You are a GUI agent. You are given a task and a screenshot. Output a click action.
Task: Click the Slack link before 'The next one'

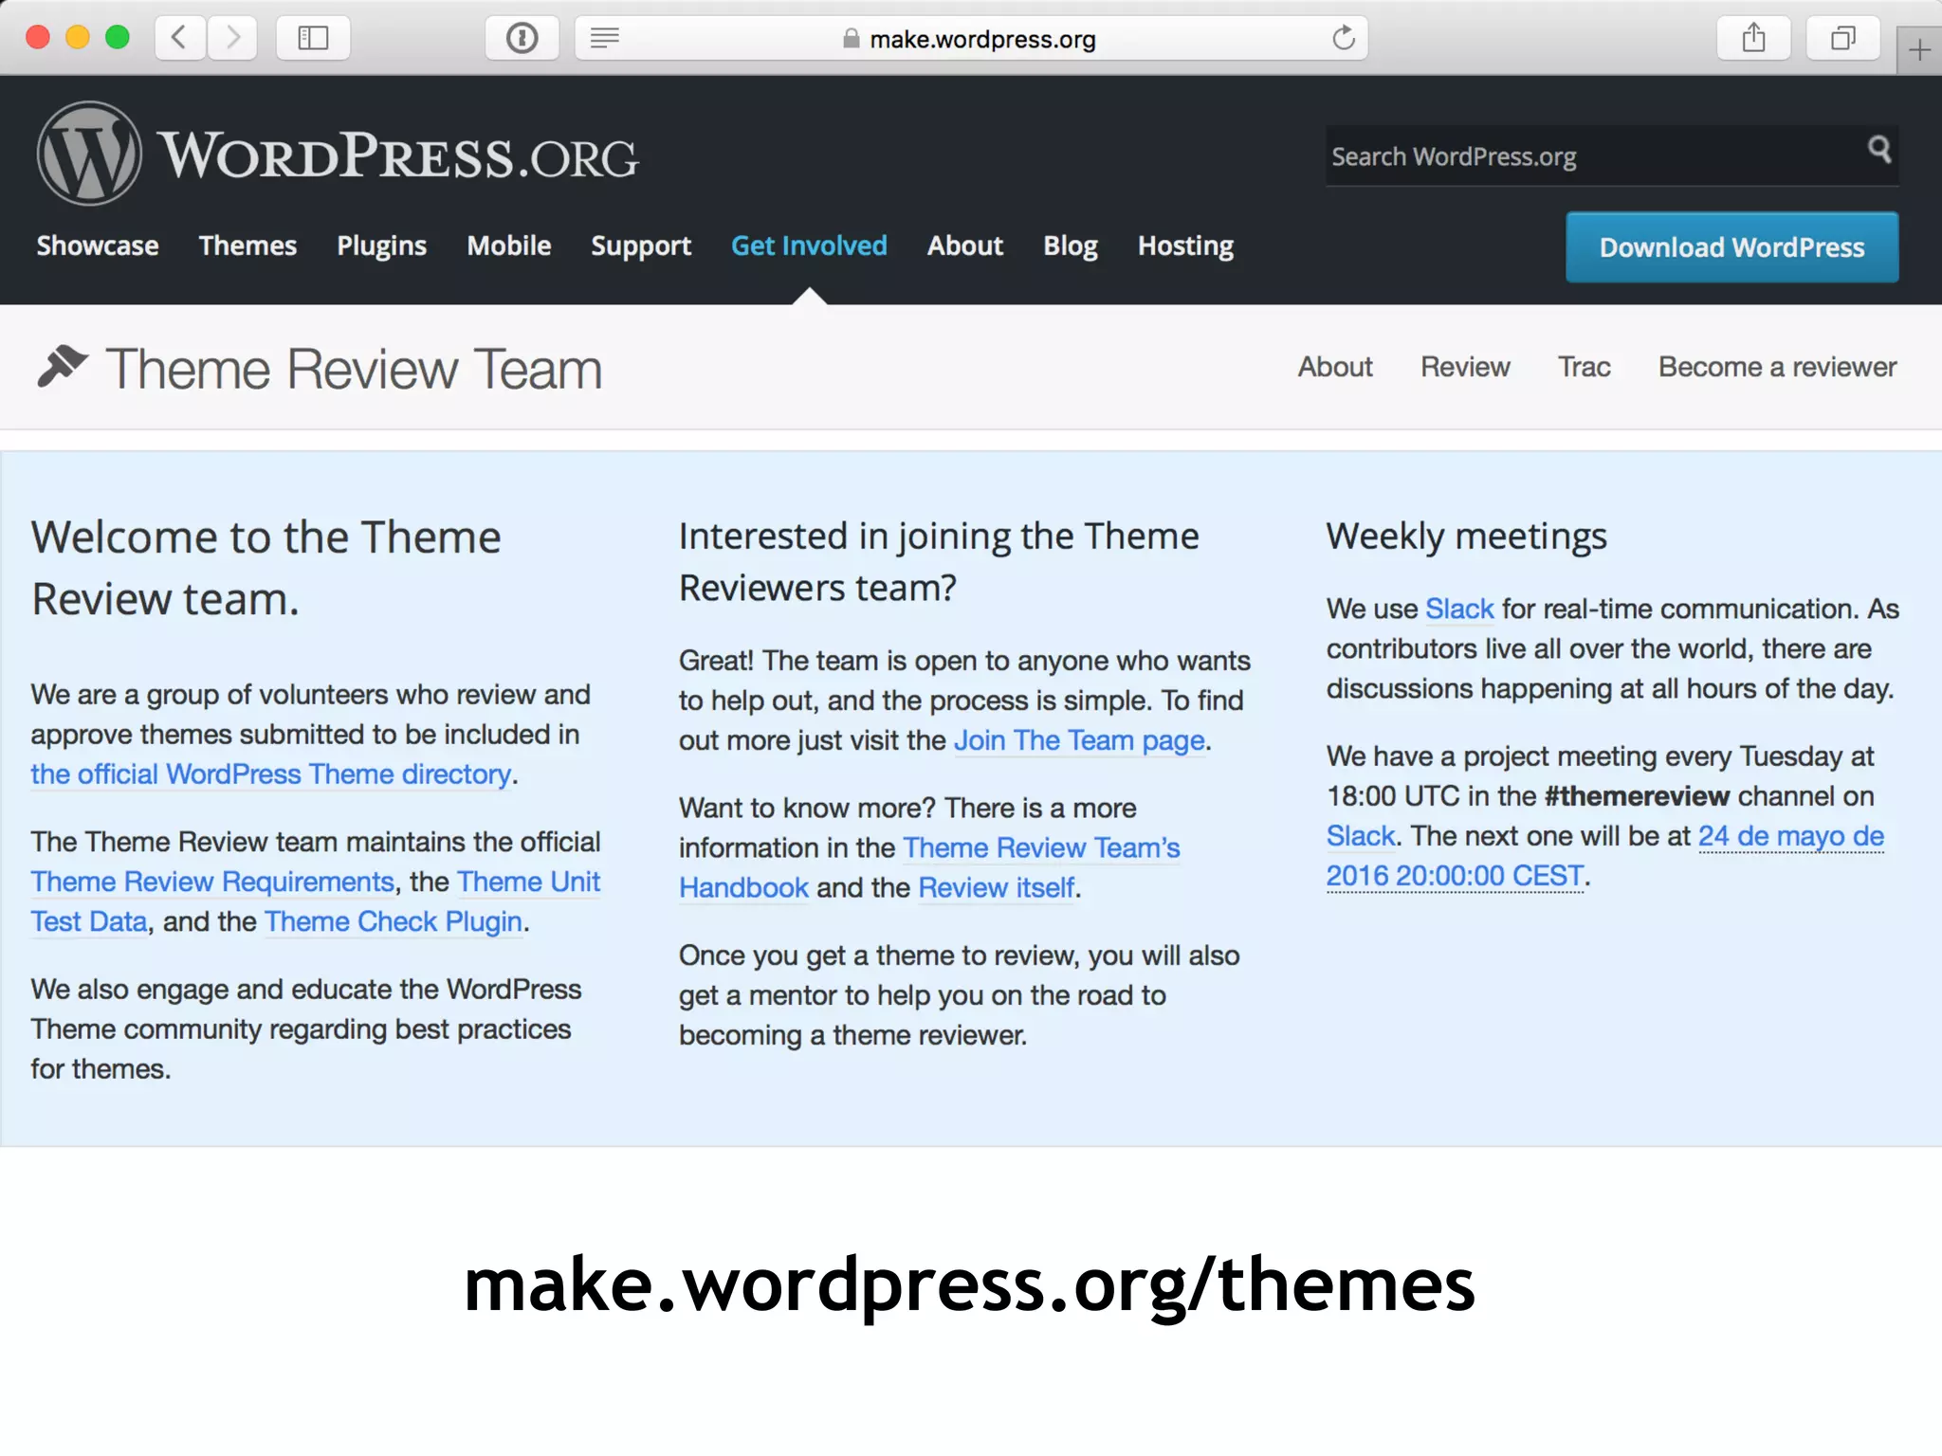point(1361,836)
